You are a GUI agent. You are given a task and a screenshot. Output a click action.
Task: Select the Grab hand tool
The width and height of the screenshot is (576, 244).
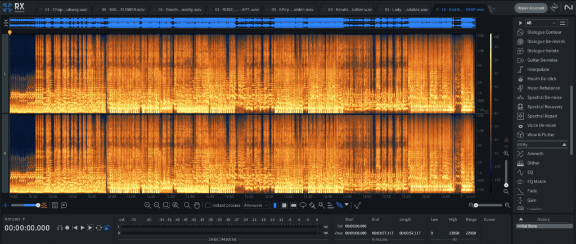coord(197,205)
